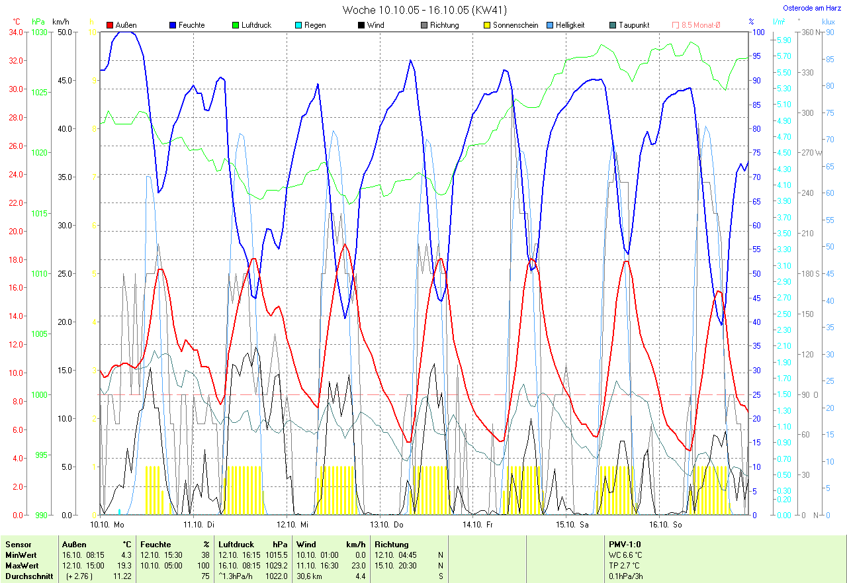Screen dimensions: 847x583
Task: Click the blue Feuchte legend swatch
Action: coord(173,25)
